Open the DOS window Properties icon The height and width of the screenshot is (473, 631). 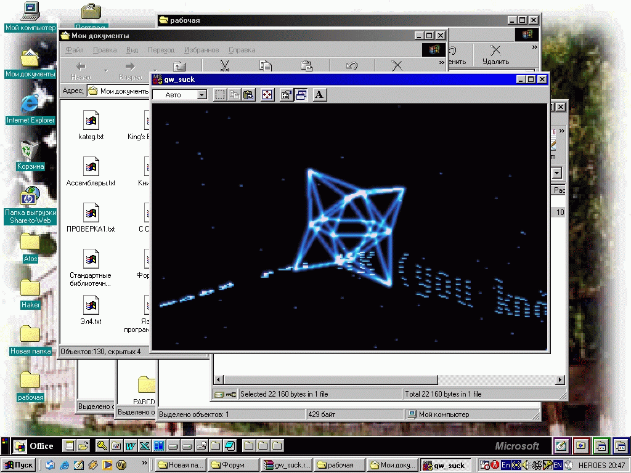(286, 95)
